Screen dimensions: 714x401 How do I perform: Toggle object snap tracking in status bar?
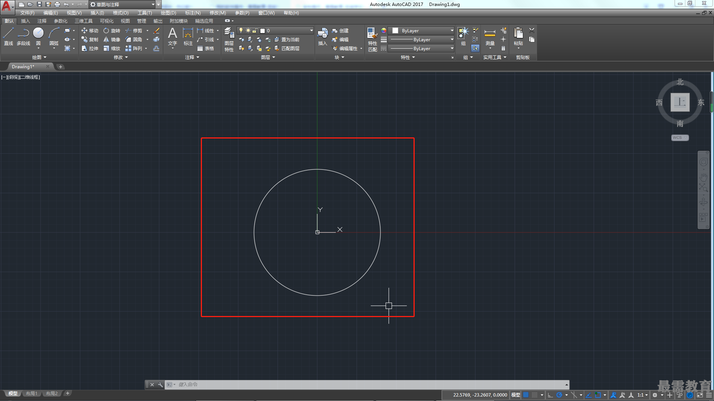click(589, 395)
